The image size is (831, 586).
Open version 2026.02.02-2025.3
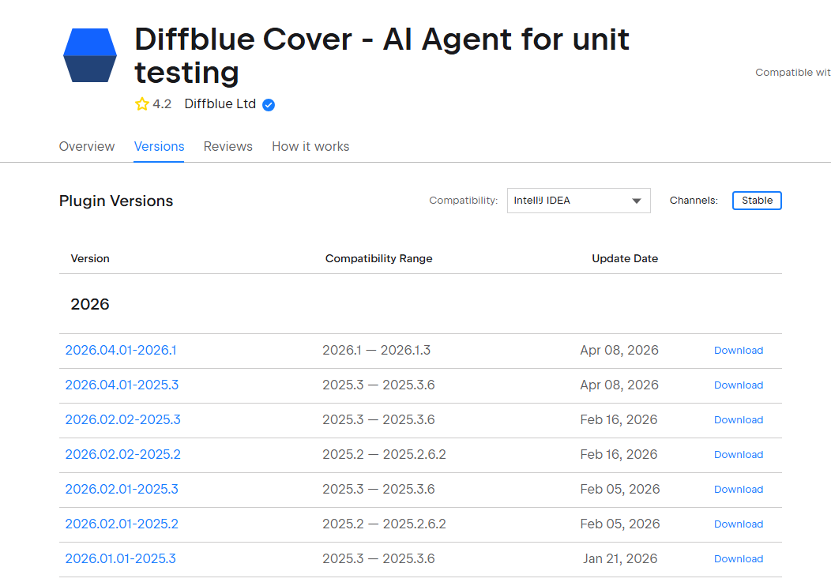click(123, 419)
